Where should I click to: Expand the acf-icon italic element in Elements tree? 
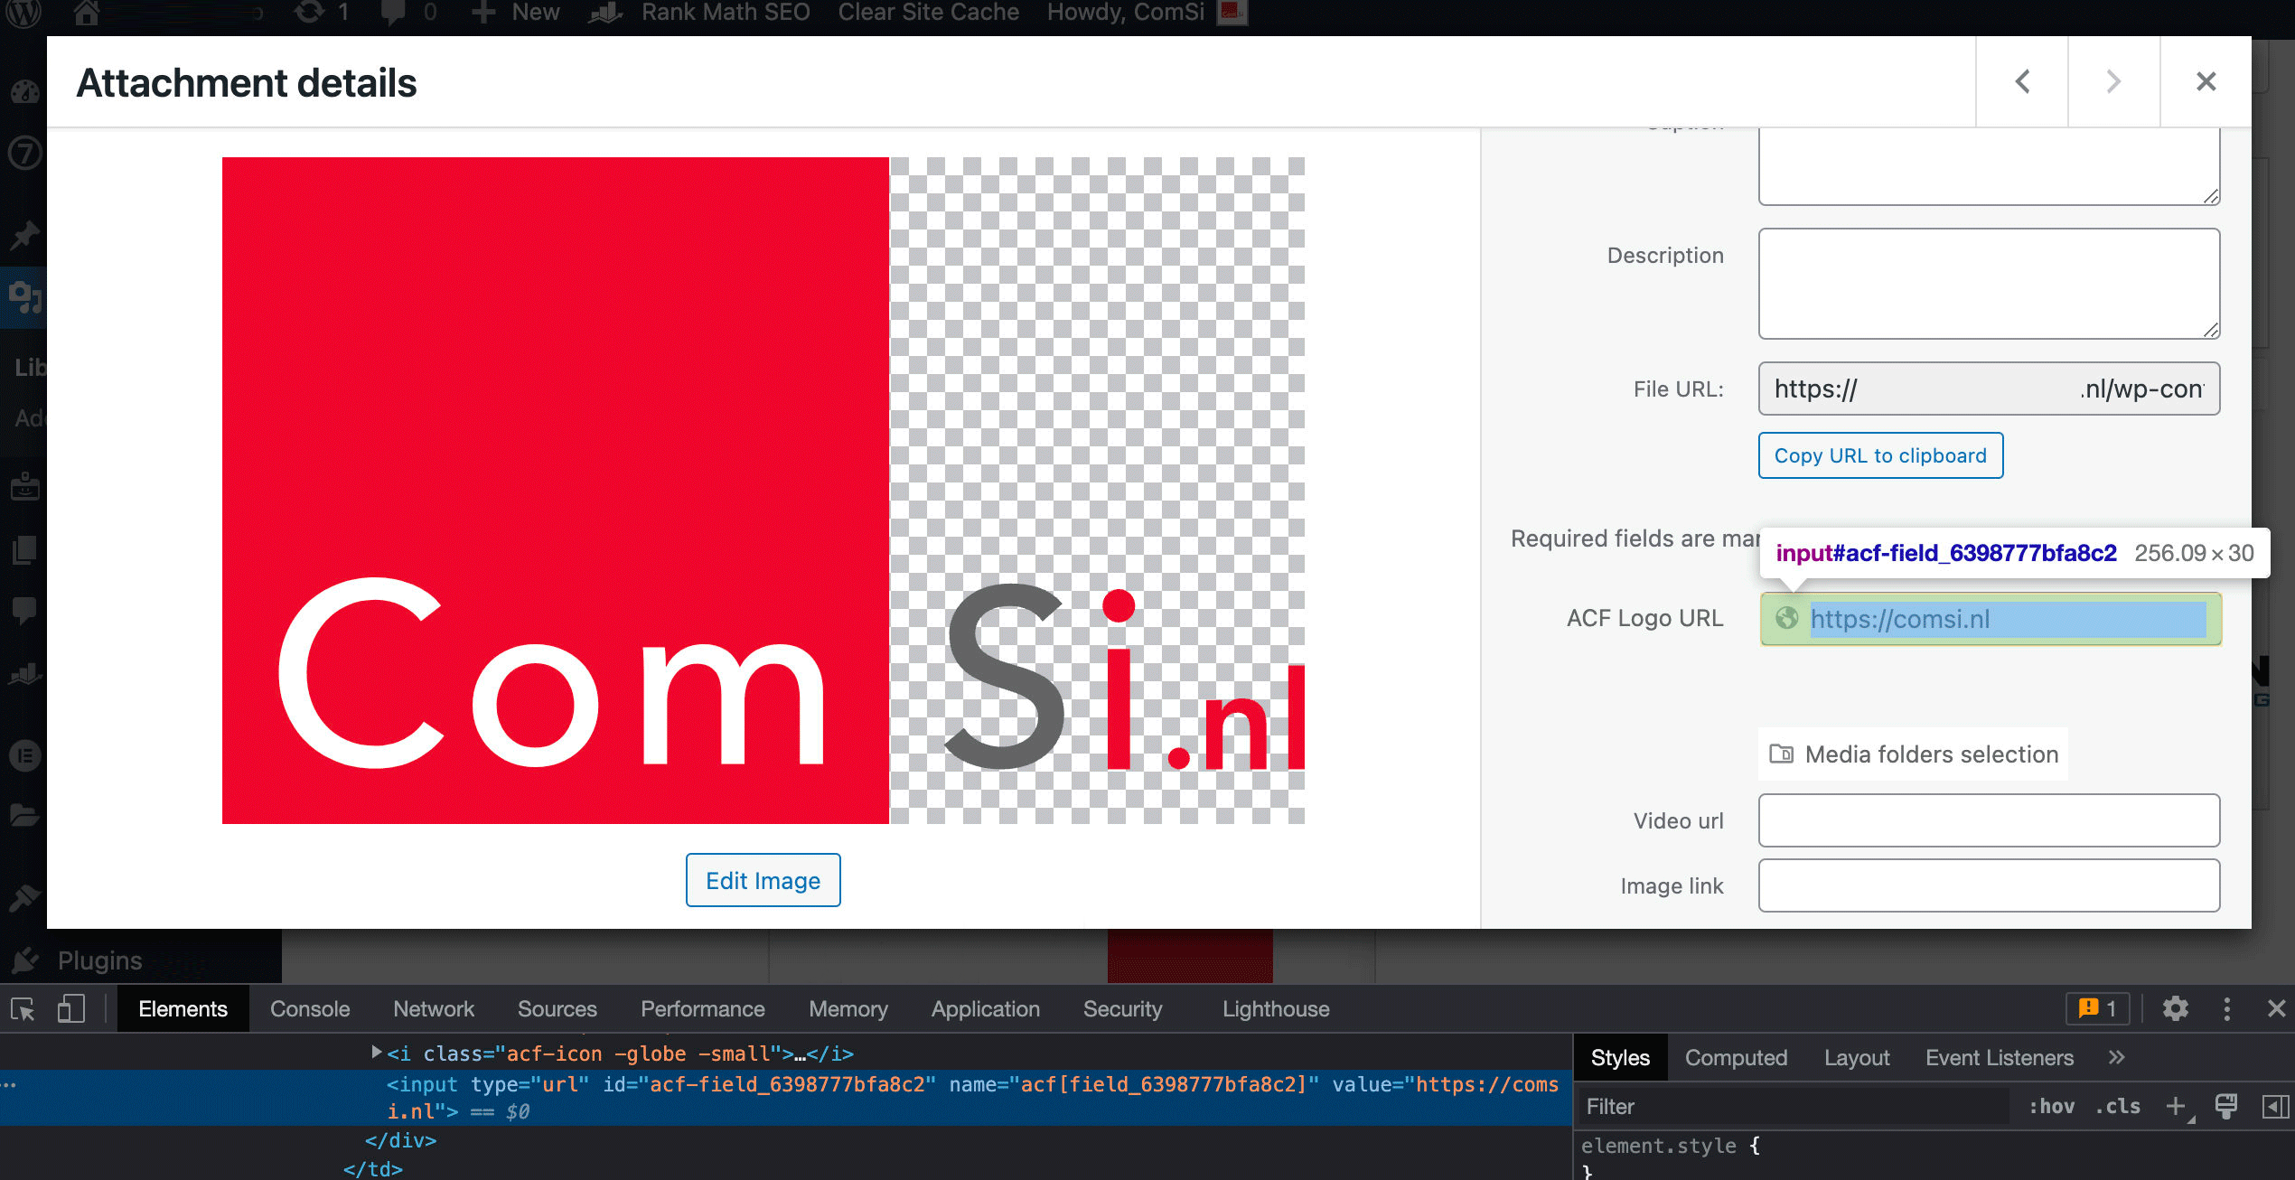click(376, 1052)
